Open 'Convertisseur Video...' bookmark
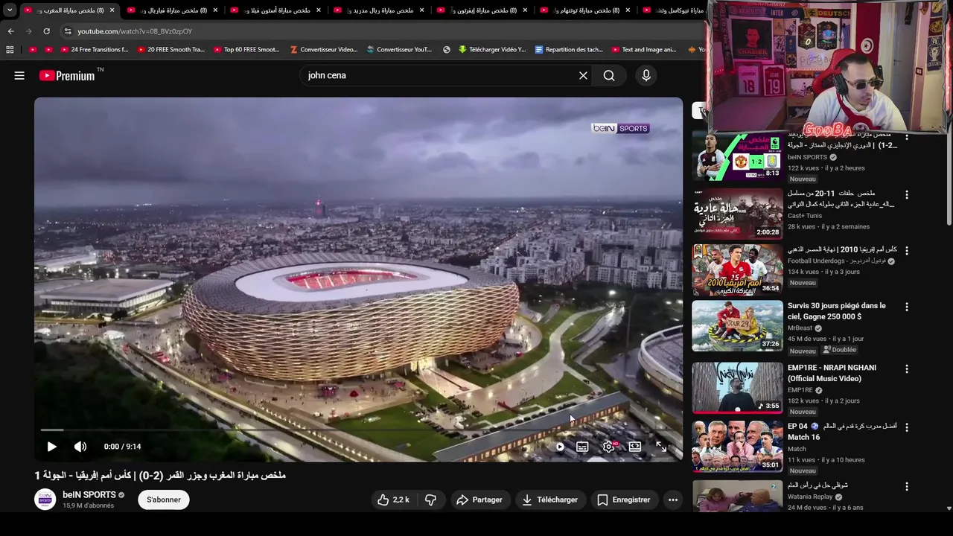The image size is (953, 536). coord(324,50)
